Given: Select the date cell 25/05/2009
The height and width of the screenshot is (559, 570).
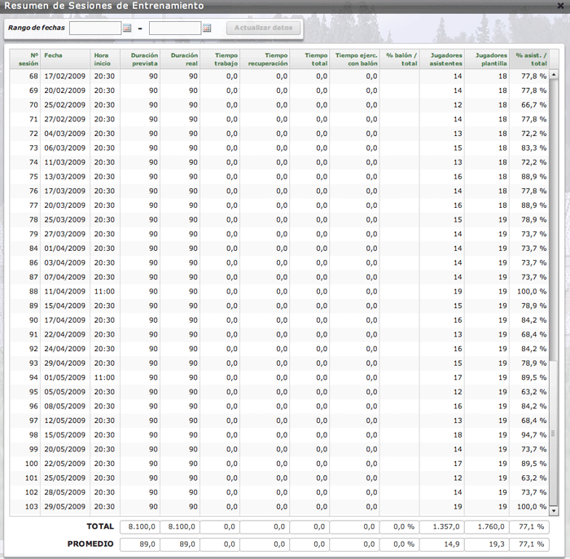Looking at the screenshot, I should [64, 478].
